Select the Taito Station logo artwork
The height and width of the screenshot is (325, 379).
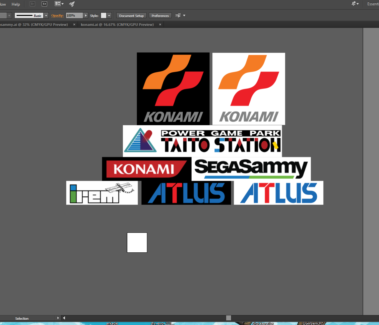[202, 141]
